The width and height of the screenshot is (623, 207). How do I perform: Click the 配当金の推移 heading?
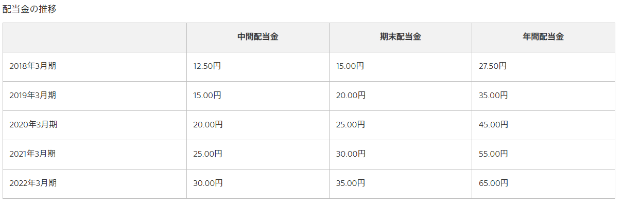point(30,9)
